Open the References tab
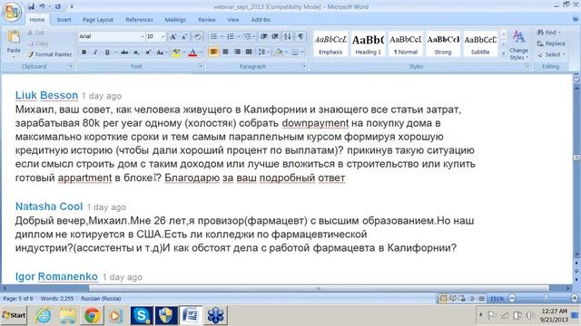The width and height of the screenshot is (581, 326). tap(139, 20)
